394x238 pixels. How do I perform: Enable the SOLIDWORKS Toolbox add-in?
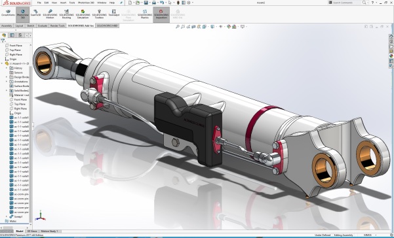[99, 14]
